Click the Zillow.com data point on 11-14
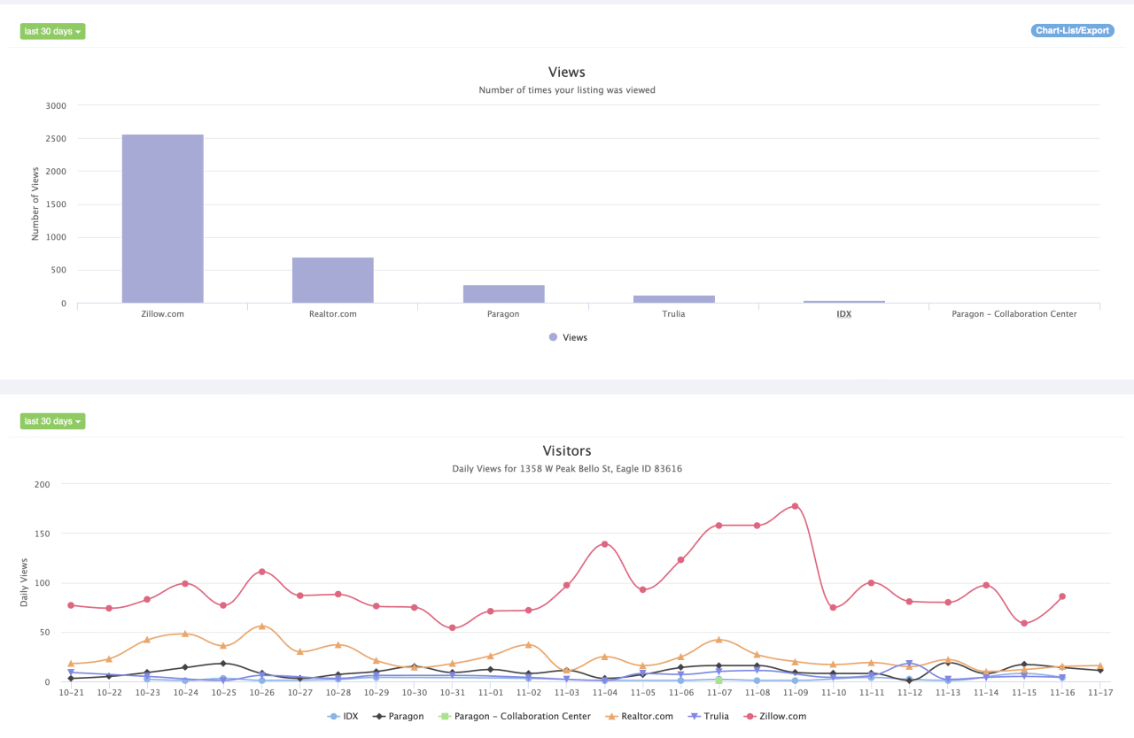Viewport: 1134px width, 738px height. point(986,585)
